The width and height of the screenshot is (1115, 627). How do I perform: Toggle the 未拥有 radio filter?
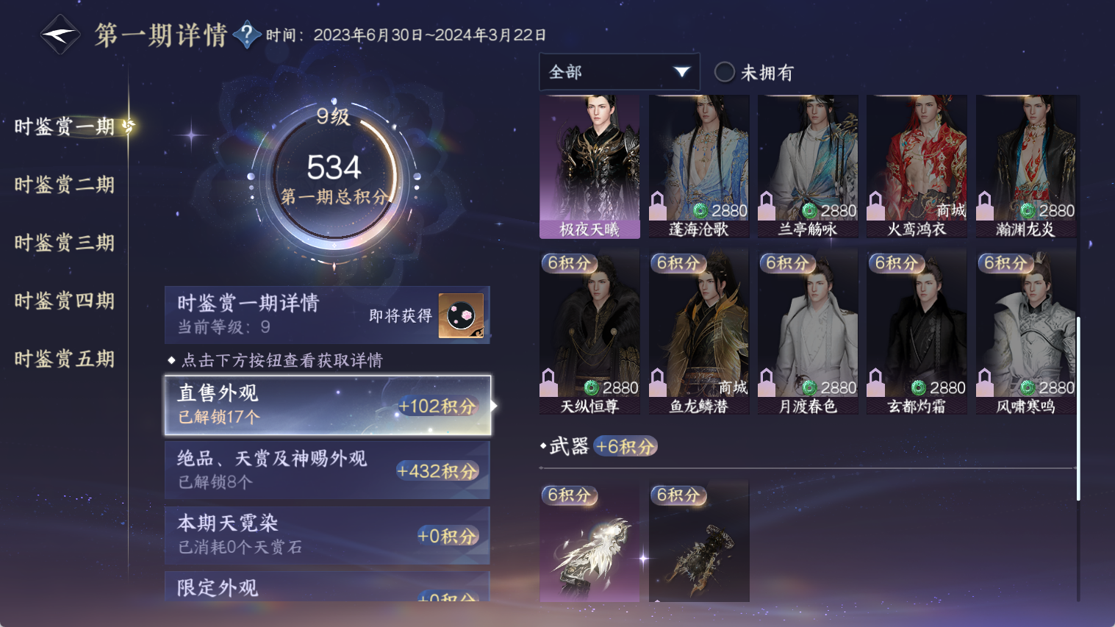[725, 72]
